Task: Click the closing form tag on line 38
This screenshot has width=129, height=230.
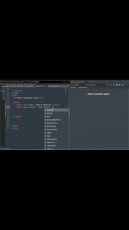Action: point(17,117)
